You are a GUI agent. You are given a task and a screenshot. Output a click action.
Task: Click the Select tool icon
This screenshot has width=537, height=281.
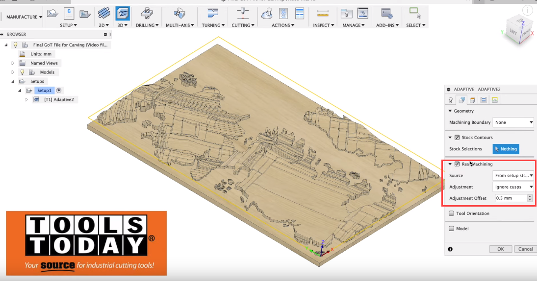(415, 14)
